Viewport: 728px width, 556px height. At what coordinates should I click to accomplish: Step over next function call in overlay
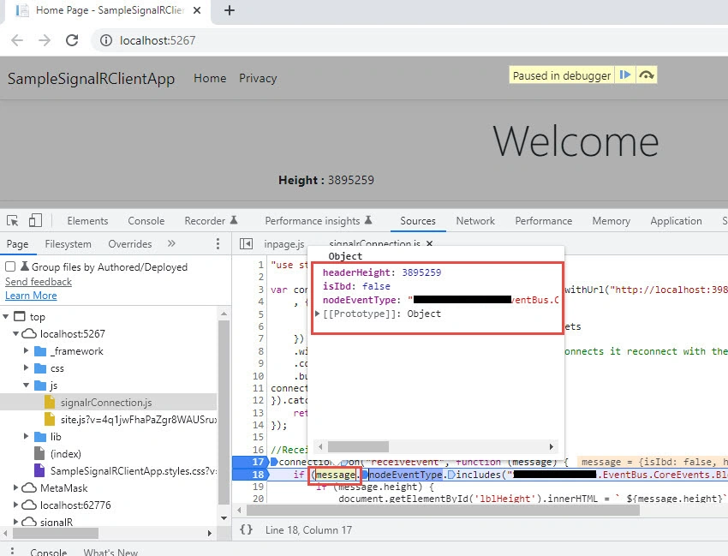point(647,75)
